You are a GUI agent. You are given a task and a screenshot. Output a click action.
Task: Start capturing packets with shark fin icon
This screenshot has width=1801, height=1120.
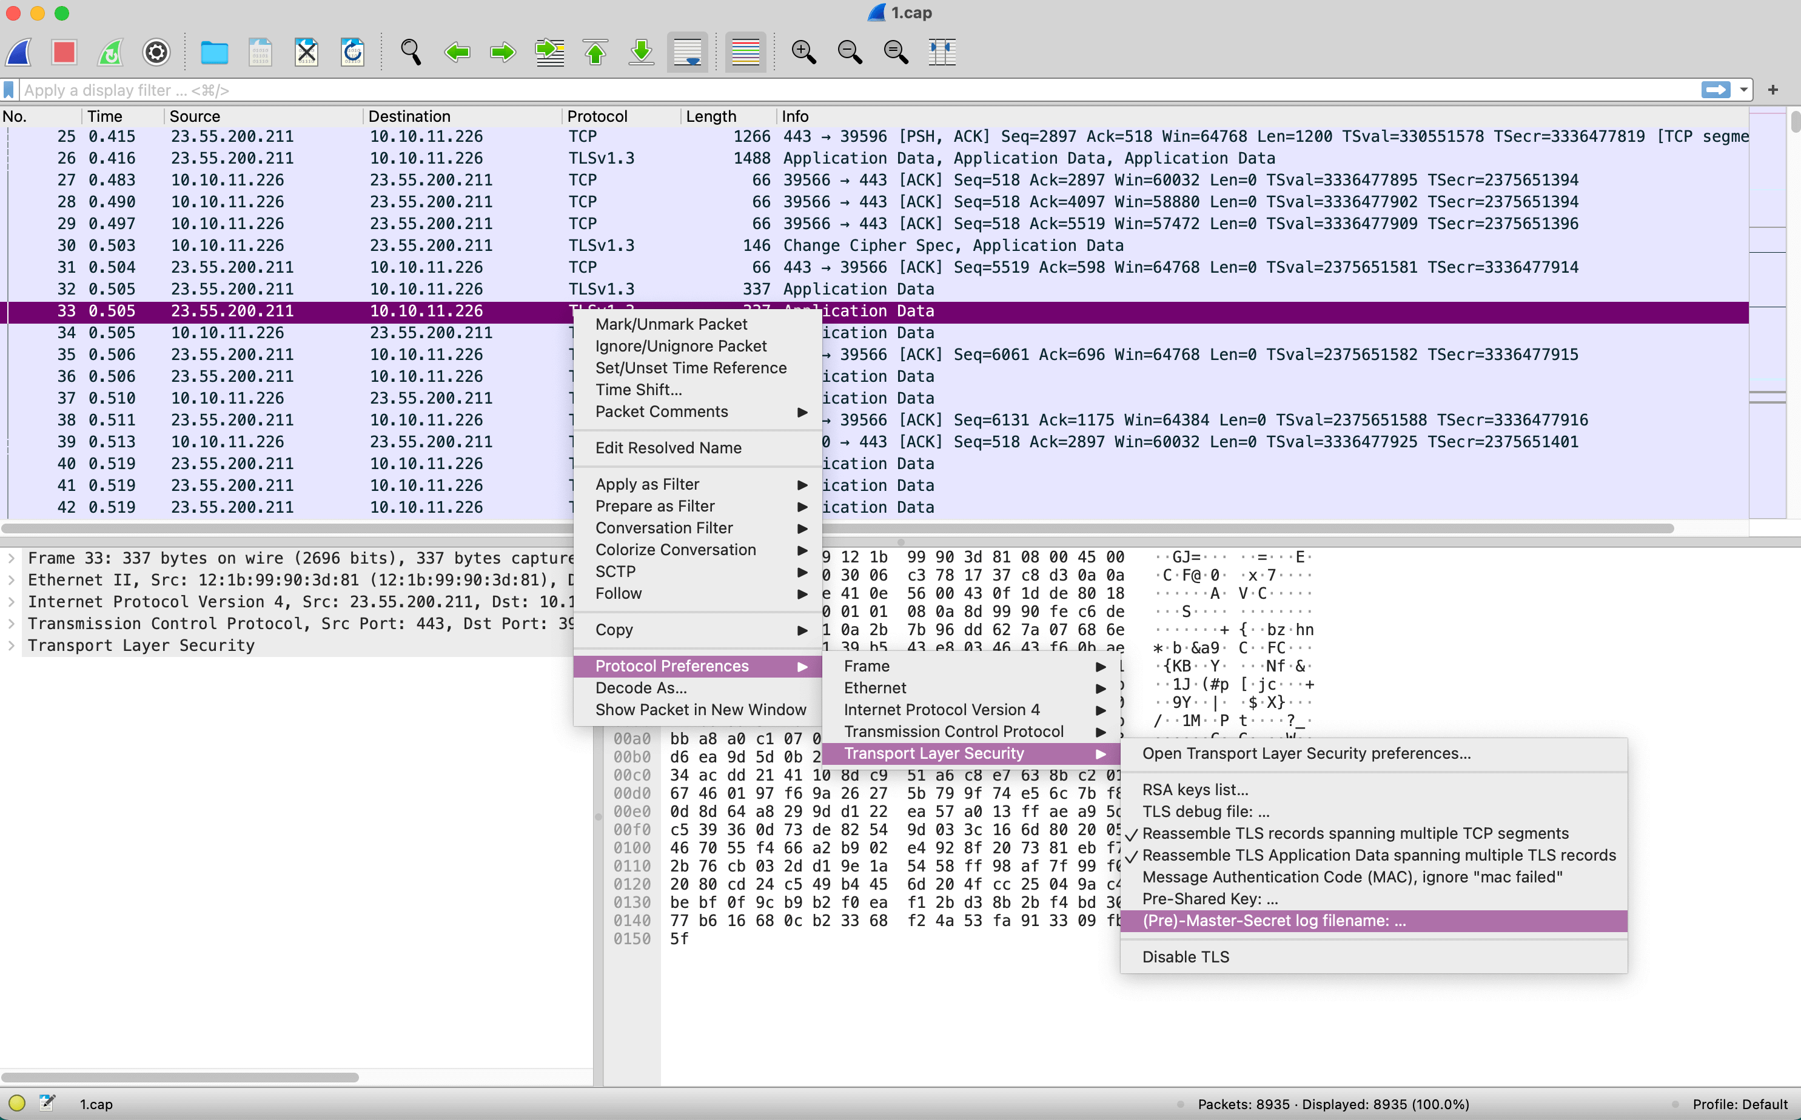coord(19,53)
